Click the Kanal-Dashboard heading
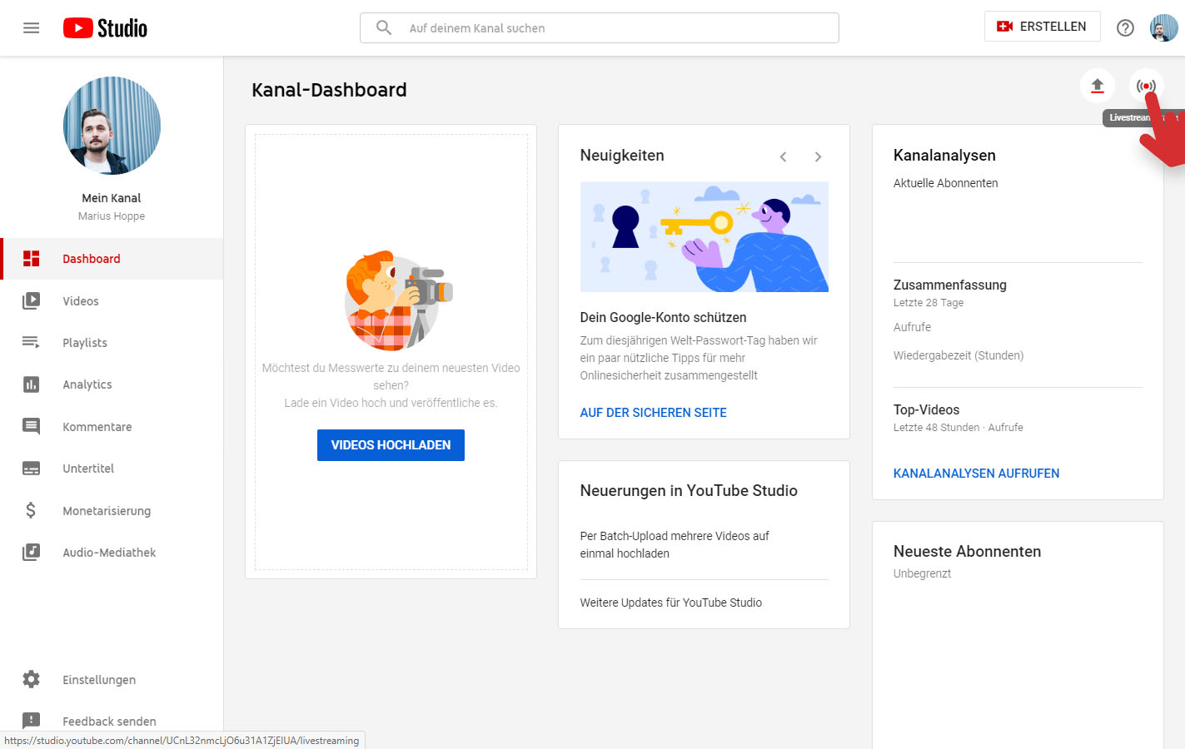This screenshot has width=1185, height=749. pyautogui.click(x=329, y=90)
